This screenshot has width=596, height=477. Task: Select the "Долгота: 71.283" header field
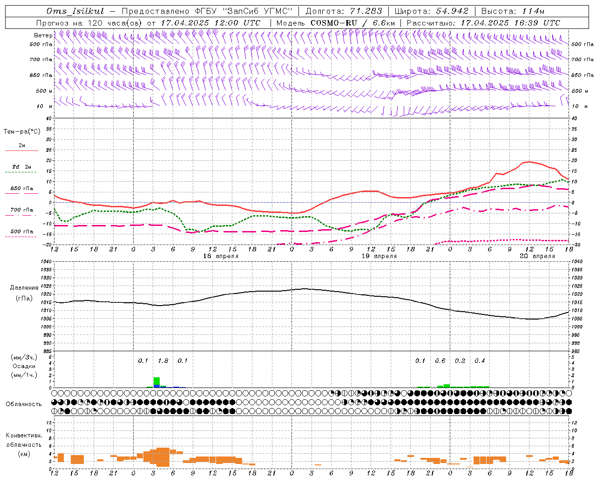(x=344, y=11)
